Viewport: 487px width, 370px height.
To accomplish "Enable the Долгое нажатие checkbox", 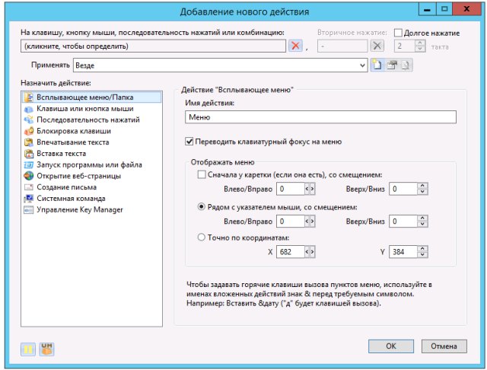I will tap(398, 33).
